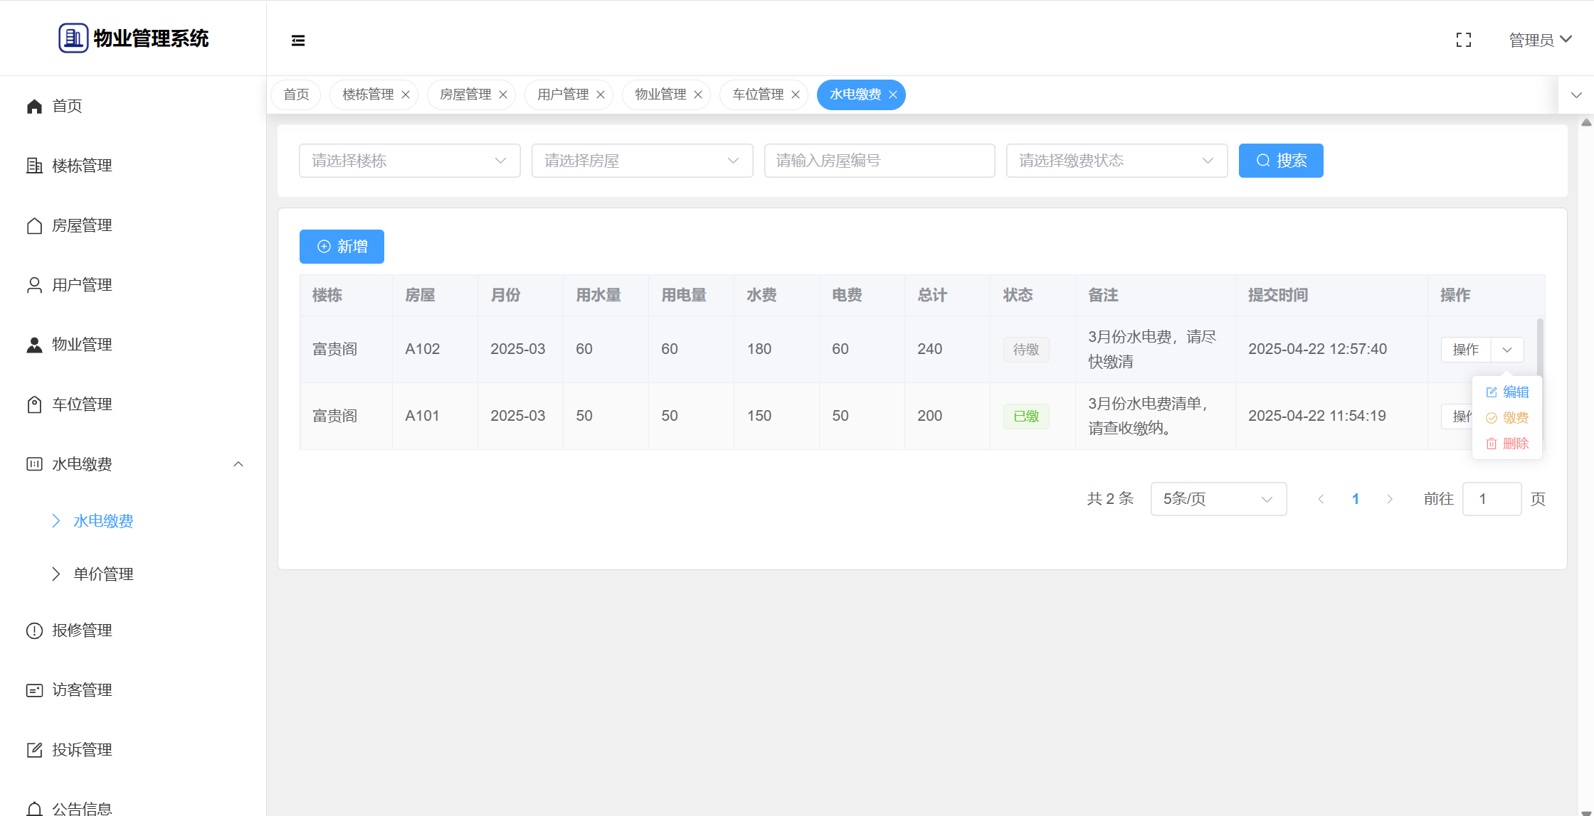Click the 搜索 button

(1280, 161)
